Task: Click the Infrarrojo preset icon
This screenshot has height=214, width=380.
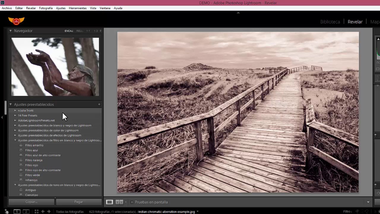Action: coord(21,180)
